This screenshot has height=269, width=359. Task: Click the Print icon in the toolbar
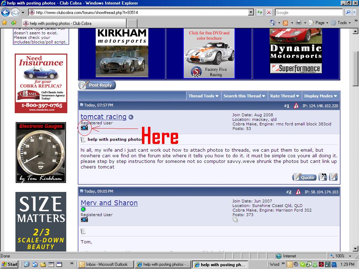[x=298, y=23]
